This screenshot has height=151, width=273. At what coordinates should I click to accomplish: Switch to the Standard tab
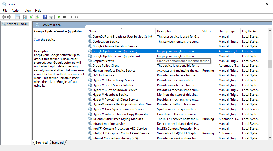[58, 143]
